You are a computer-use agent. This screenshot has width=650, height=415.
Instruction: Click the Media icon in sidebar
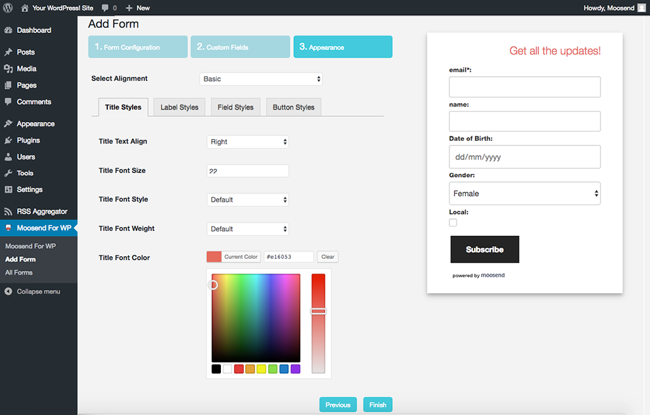pyautogui.click(x=8, y=69)
